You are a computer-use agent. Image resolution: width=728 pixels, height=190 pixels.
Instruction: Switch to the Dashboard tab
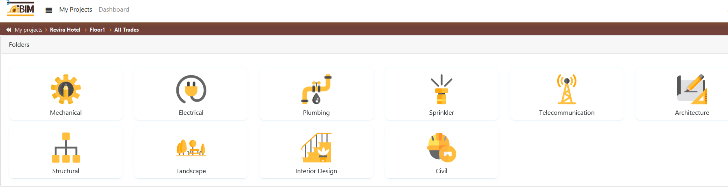(114, 10)
